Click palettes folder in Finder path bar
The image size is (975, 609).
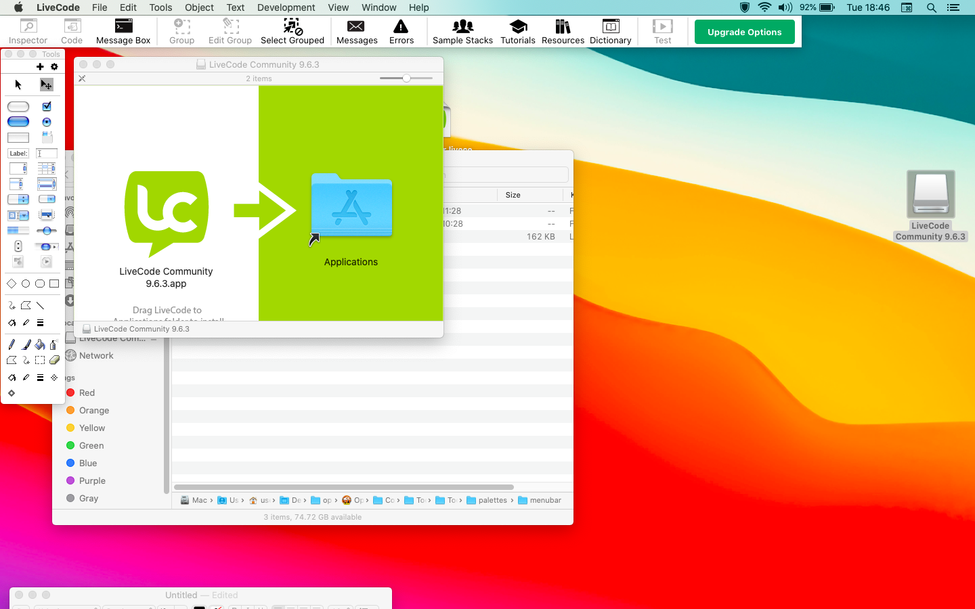[487, 500]
